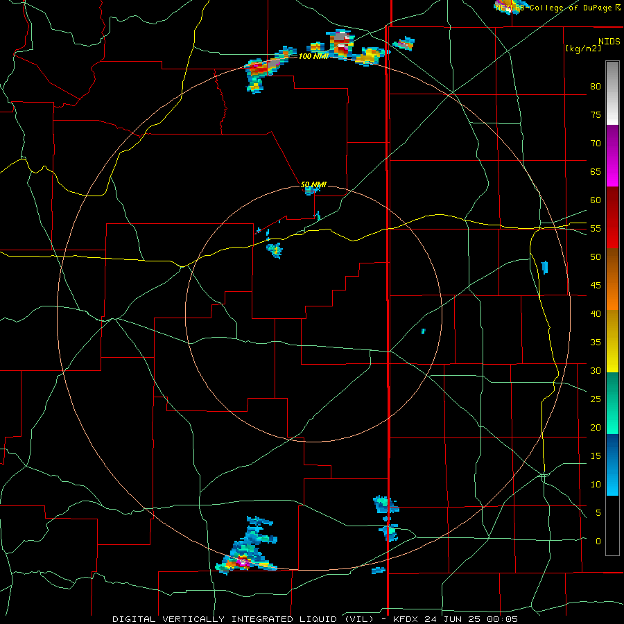Click the 45 value on the VIL scale
624x624 pixels.
click(596, 286)
